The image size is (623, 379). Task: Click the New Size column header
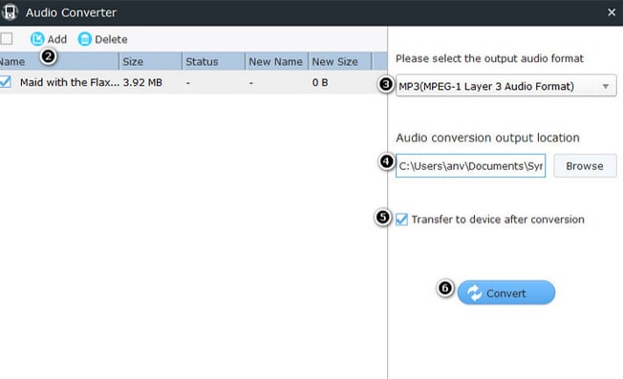point(340,61)
